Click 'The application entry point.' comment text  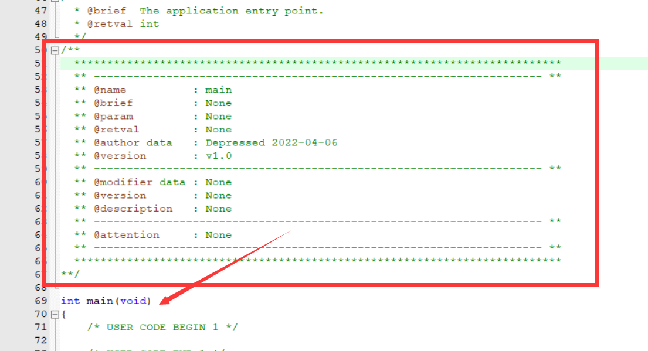click(232, 11)
